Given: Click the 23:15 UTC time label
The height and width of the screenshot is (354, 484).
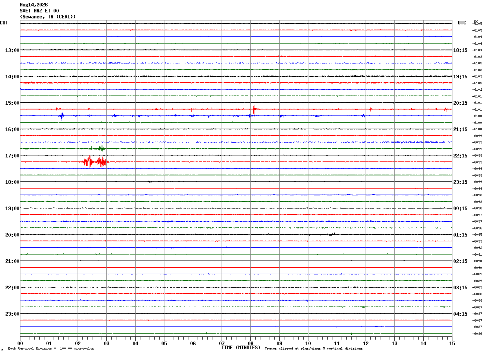Looking at the screenshot, I should pos(460,182).
